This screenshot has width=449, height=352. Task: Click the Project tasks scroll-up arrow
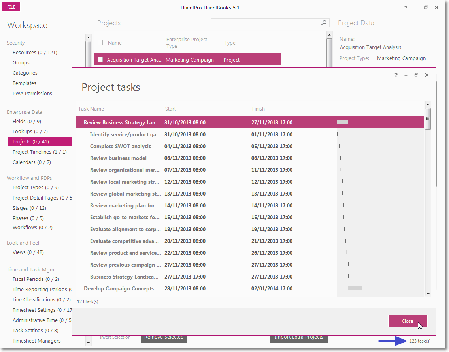(x=428, y=104)
